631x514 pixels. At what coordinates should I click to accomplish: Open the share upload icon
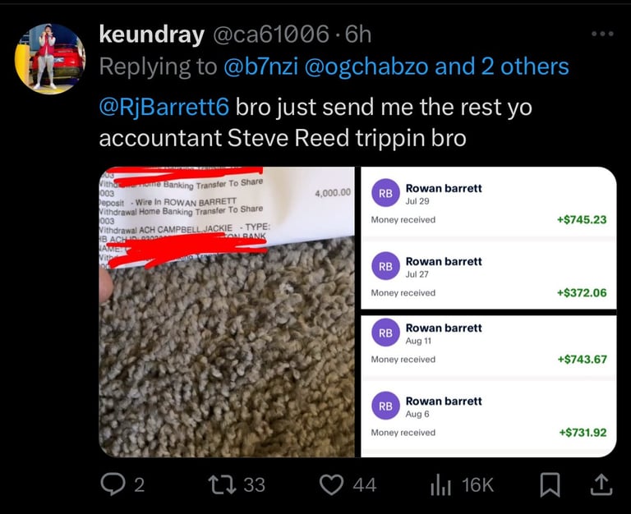(601, 484)
